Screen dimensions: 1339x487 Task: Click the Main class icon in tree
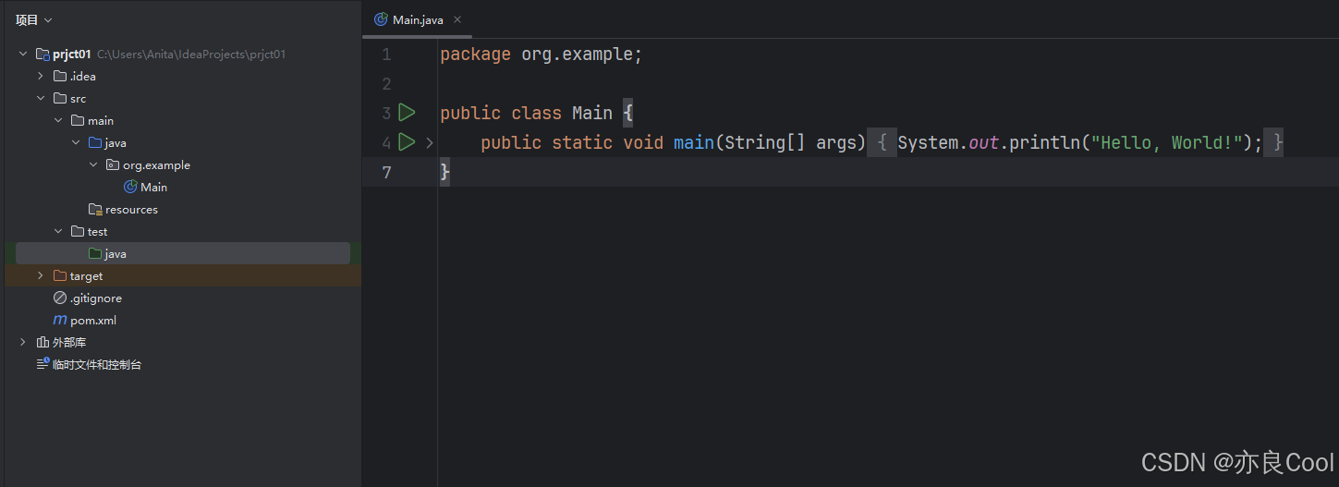130,188
